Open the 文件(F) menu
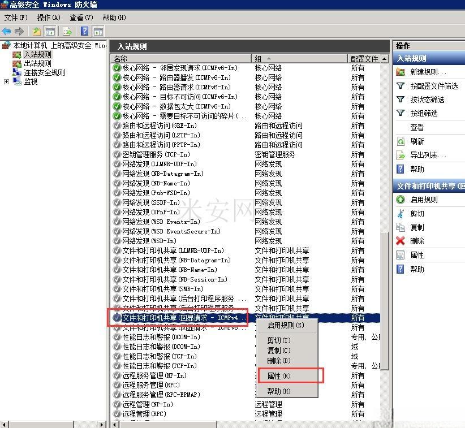Viewport: 465px width, 428px height. 16,18
